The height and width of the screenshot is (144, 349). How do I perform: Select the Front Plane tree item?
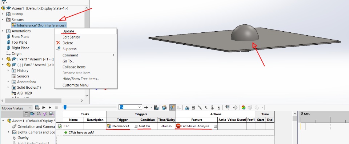click(x=18, y=37)
